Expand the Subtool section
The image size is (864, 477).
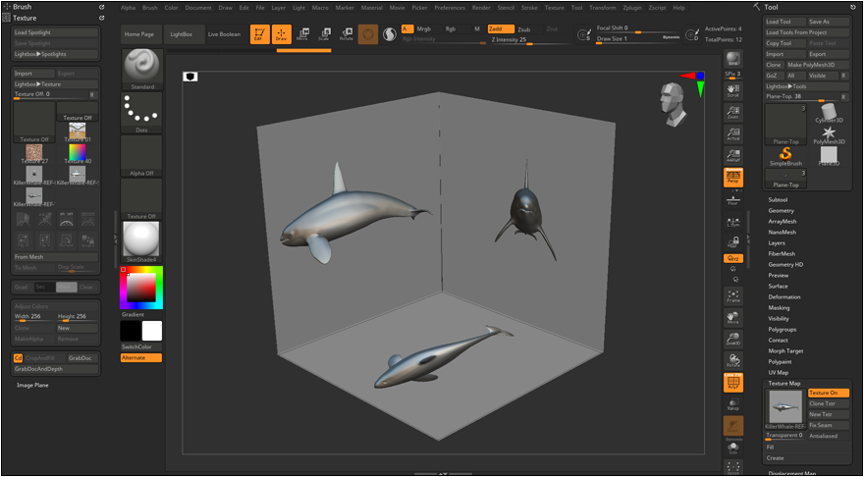tap(778, 200)
